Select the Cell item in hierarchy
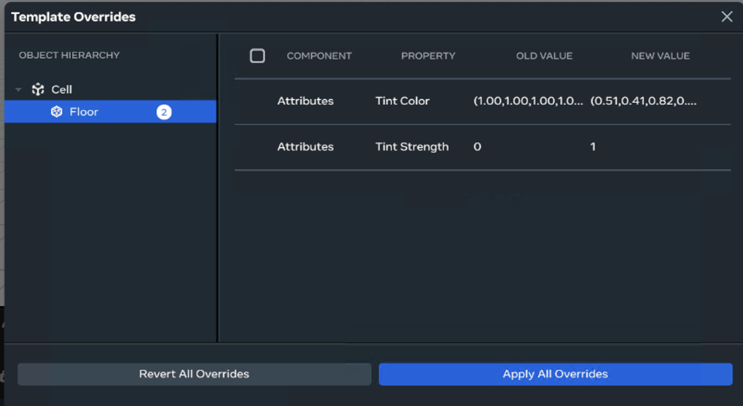This screenshot has width=743, height=406. (x=62, y=89)
